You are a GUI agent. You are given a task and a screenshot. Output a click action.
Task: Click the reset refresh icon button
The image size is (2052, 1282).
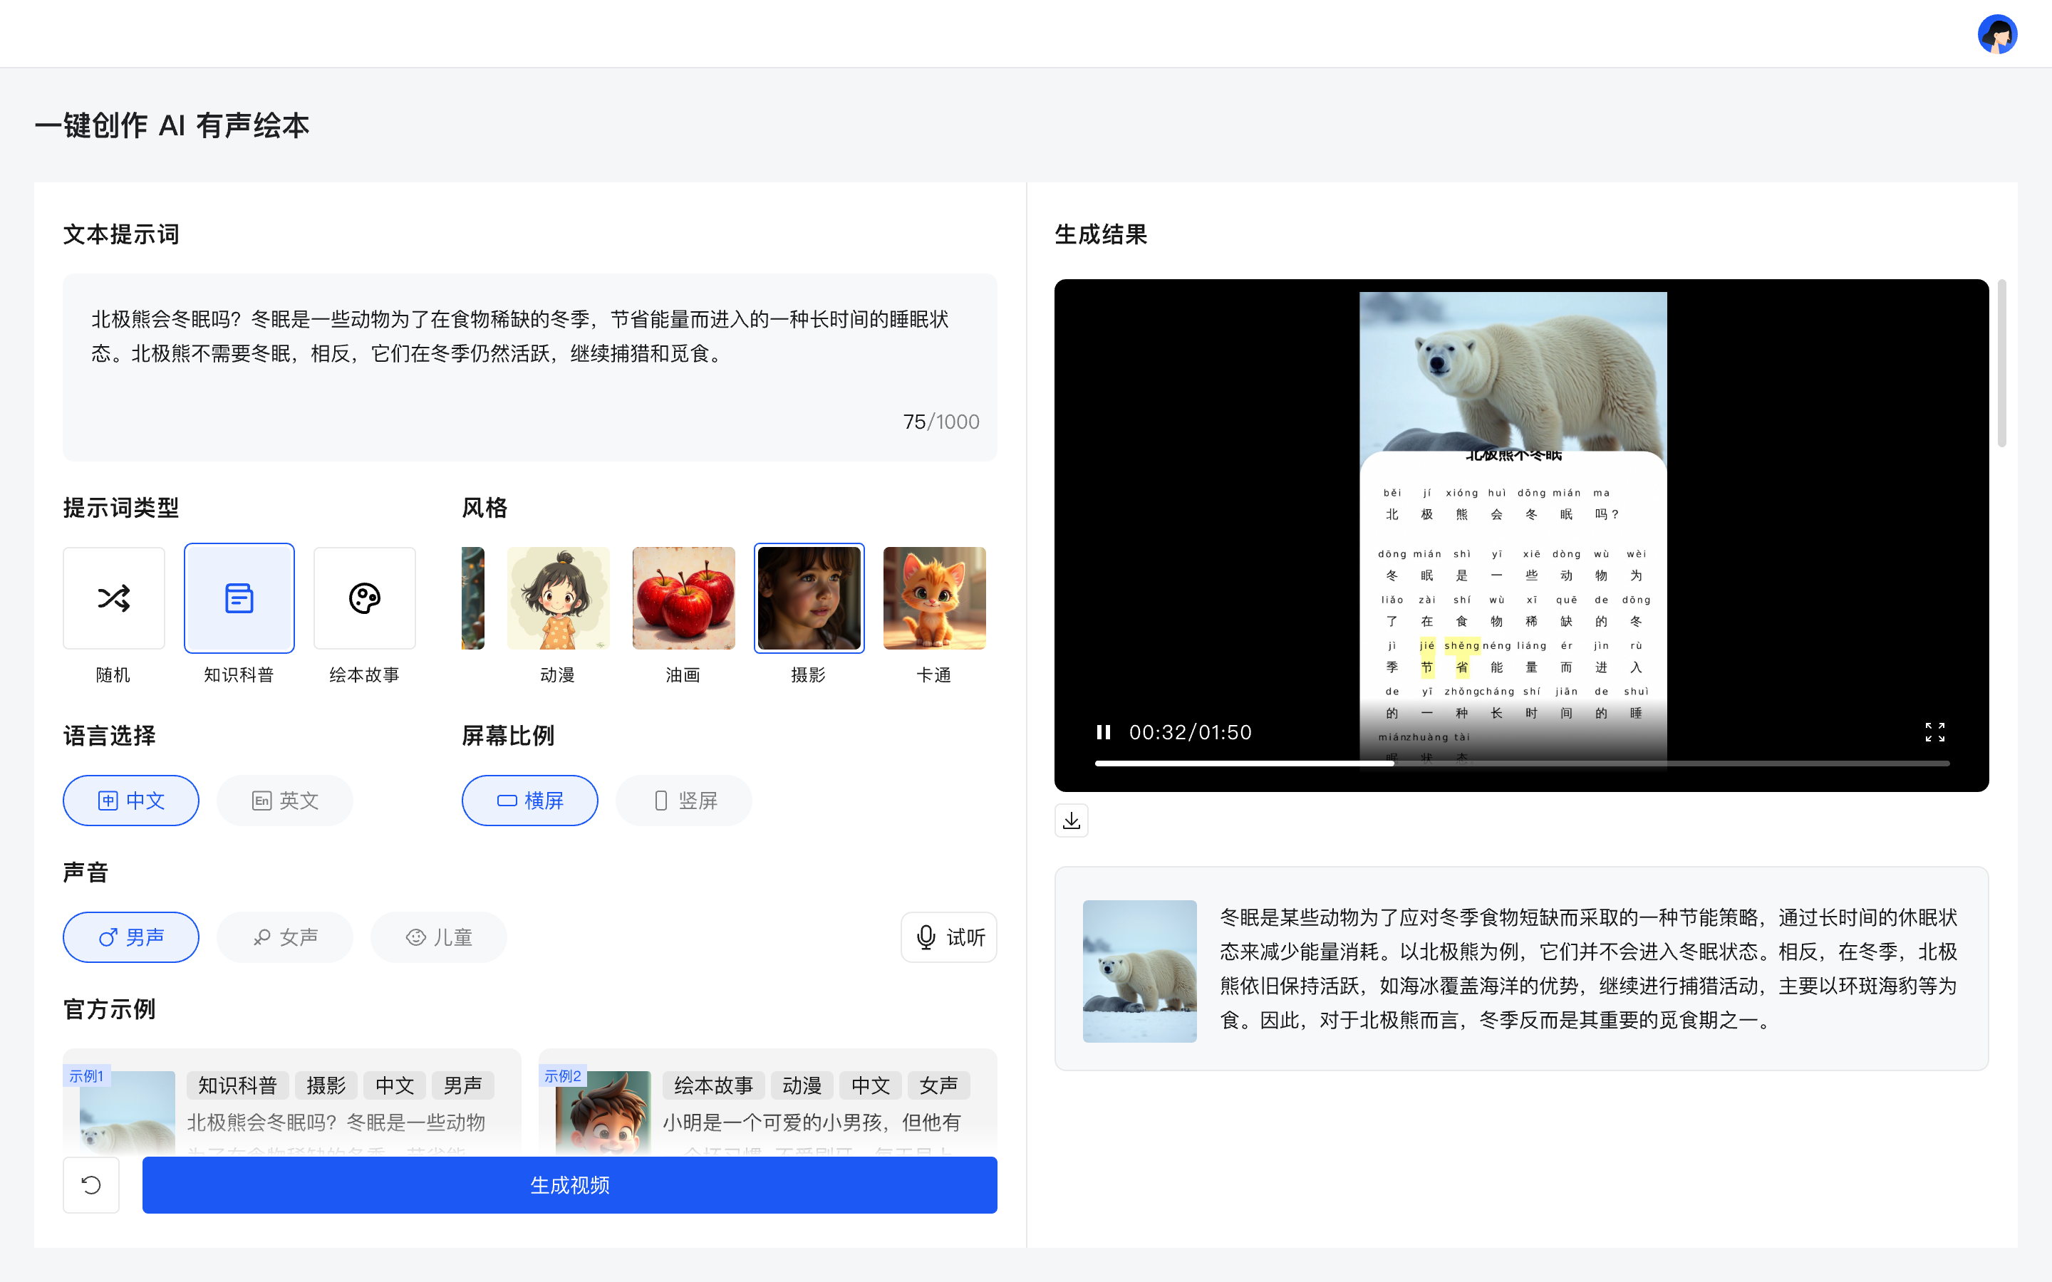pos(90,1184)
